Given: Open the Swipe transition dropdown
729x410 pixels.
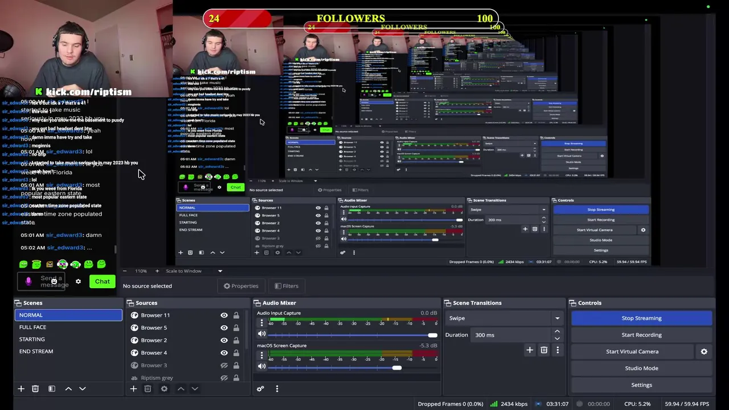Looking at the screenshot, I should (x=504, y=318).
